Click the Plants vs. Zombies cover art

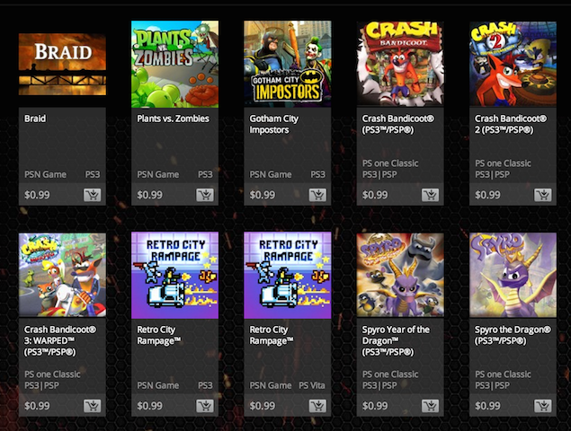click(174, 64)
